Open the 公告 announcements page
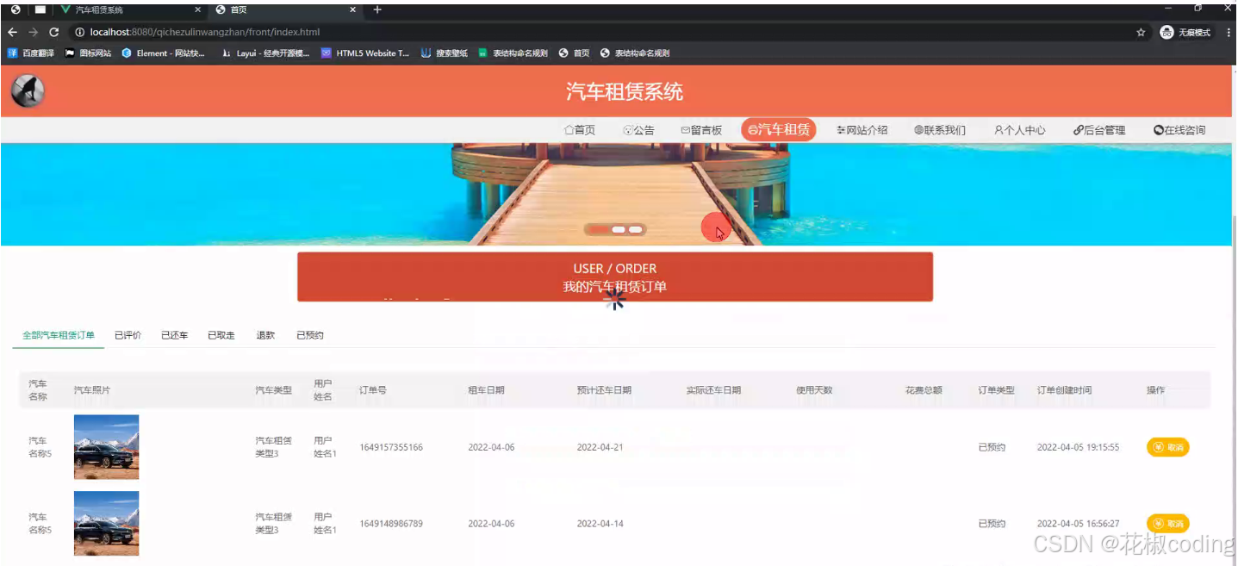The image size is (1238, 566). tap(639, 129)
